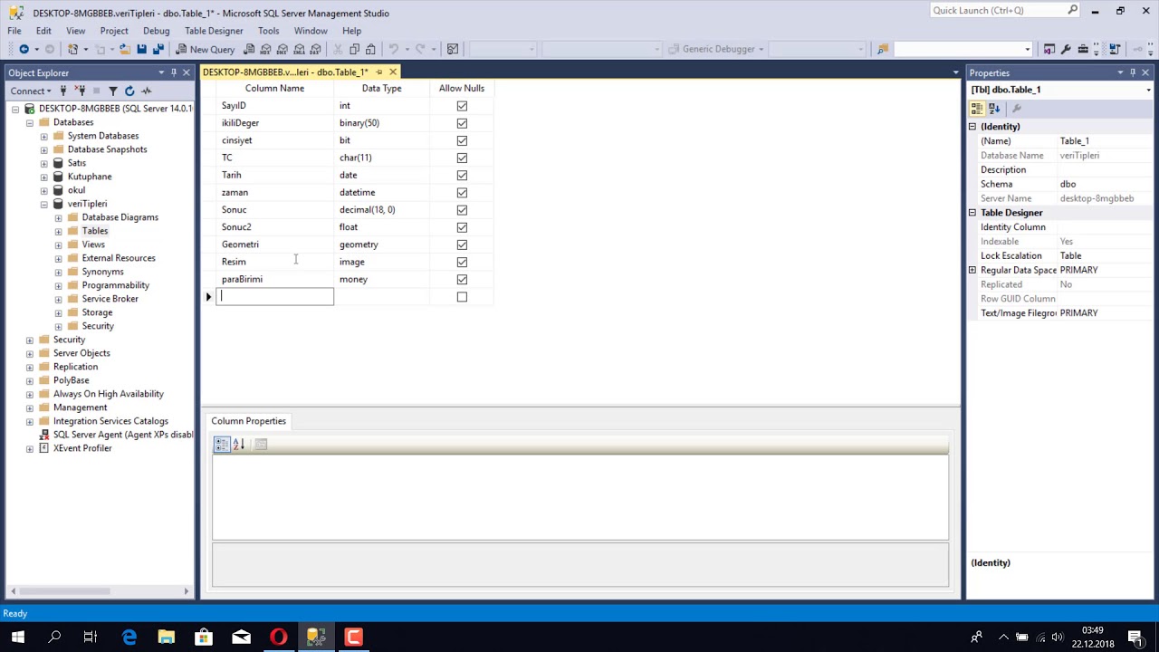
Task: Click the Navigate Backward toolbar icon
Action: 24,49
